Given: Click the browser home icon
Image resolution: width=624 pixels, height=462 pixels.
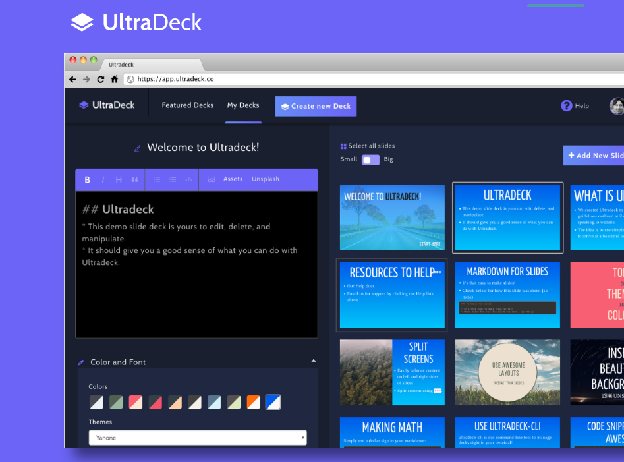Looking at the screenshot, I should click(x=115, y=79).
